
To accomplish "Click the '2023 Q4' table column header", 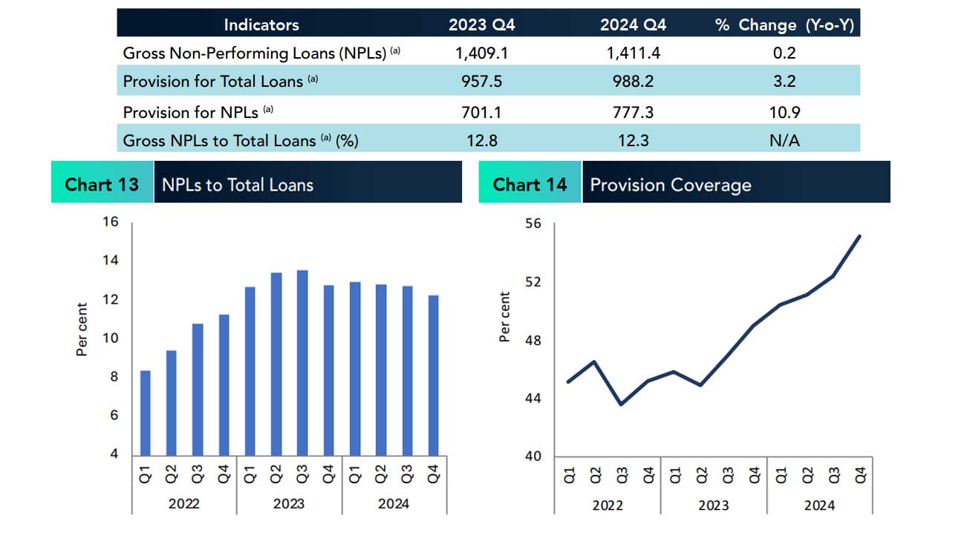I will (481, 24).
